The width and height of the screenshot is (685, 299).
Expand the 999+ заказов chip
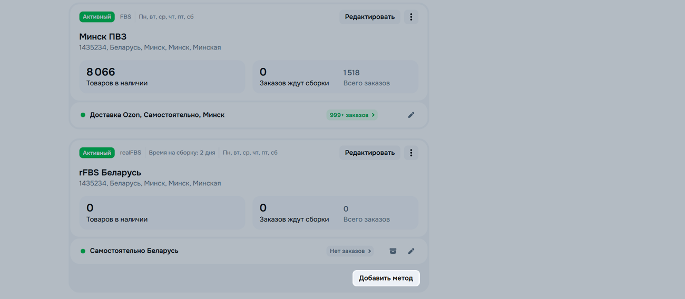point(352,115)
